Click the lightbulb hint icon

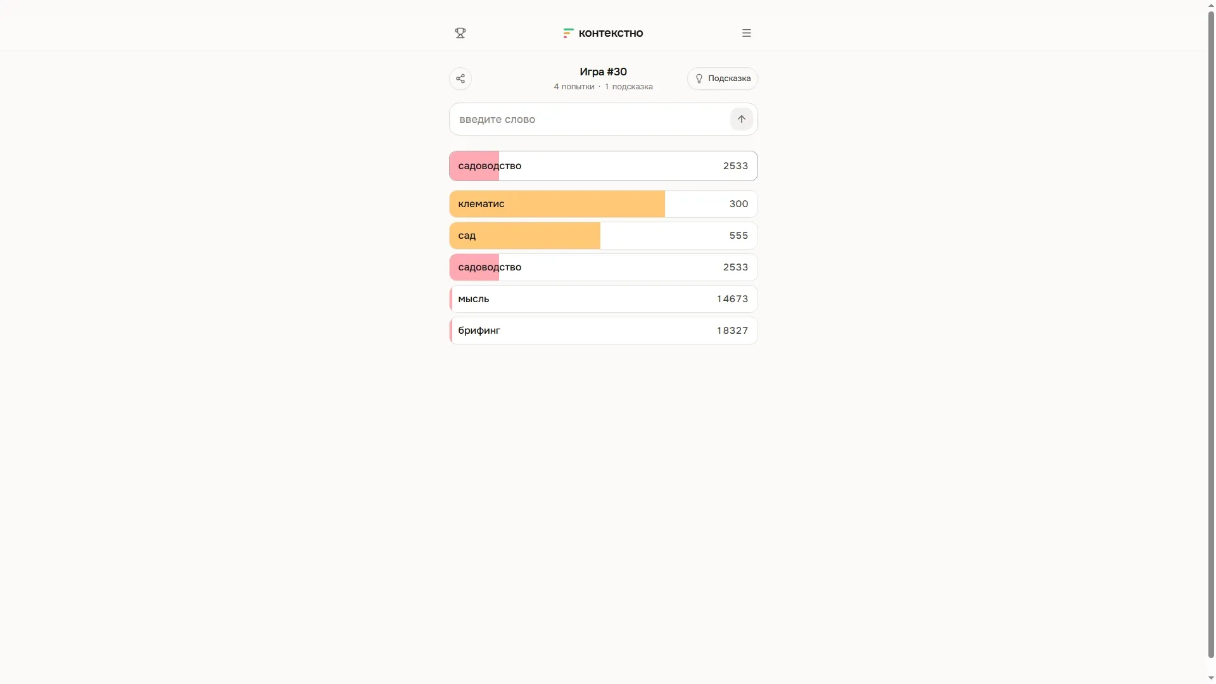[x=699, y=79]
